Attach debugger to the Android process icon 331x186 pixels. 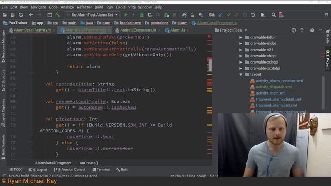pyautogui.click(x=167, y=15)
